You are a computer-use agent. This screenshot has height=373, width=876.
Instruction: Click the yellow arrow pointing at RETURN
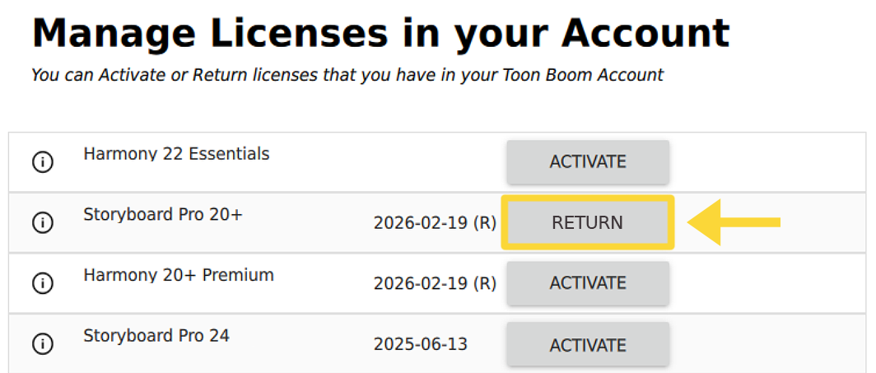tap(733, 222)
